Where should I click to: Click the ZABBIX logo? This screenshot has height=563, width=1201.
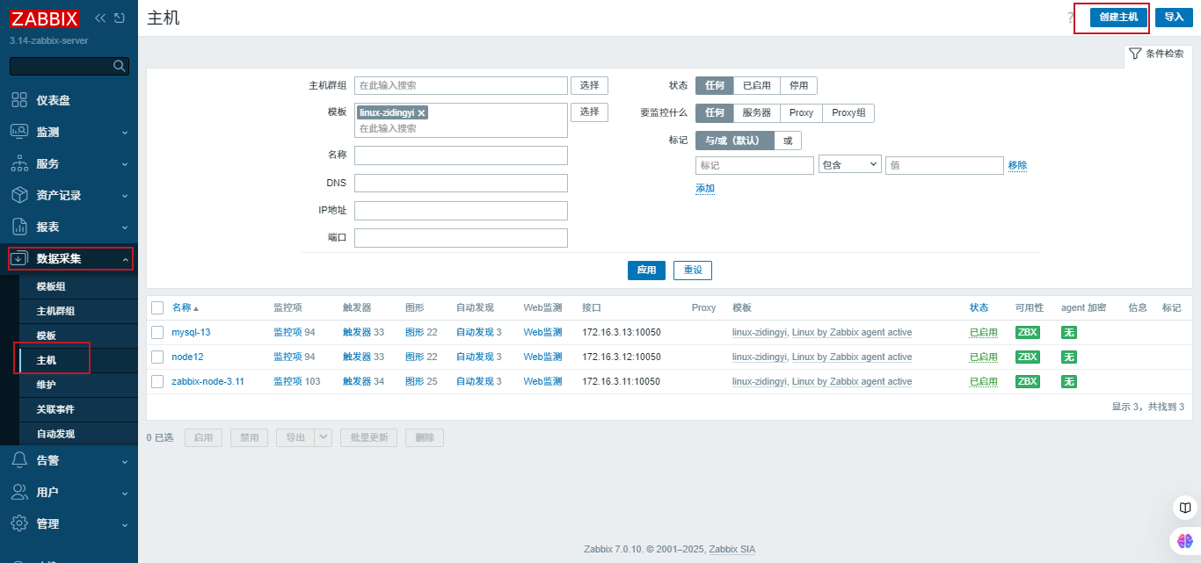coord(45,18)
